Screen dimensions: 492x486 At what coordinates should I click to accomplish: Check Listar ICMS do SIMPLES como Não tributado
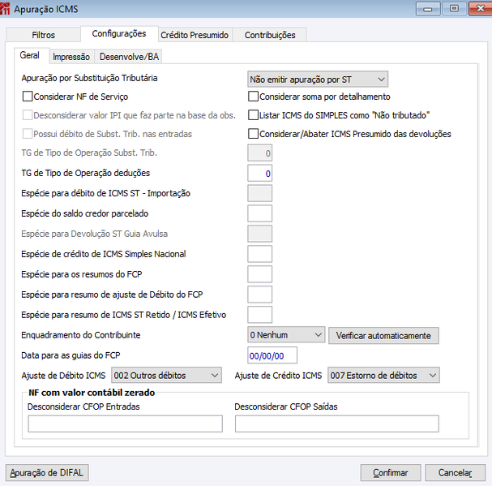point(253,115)
